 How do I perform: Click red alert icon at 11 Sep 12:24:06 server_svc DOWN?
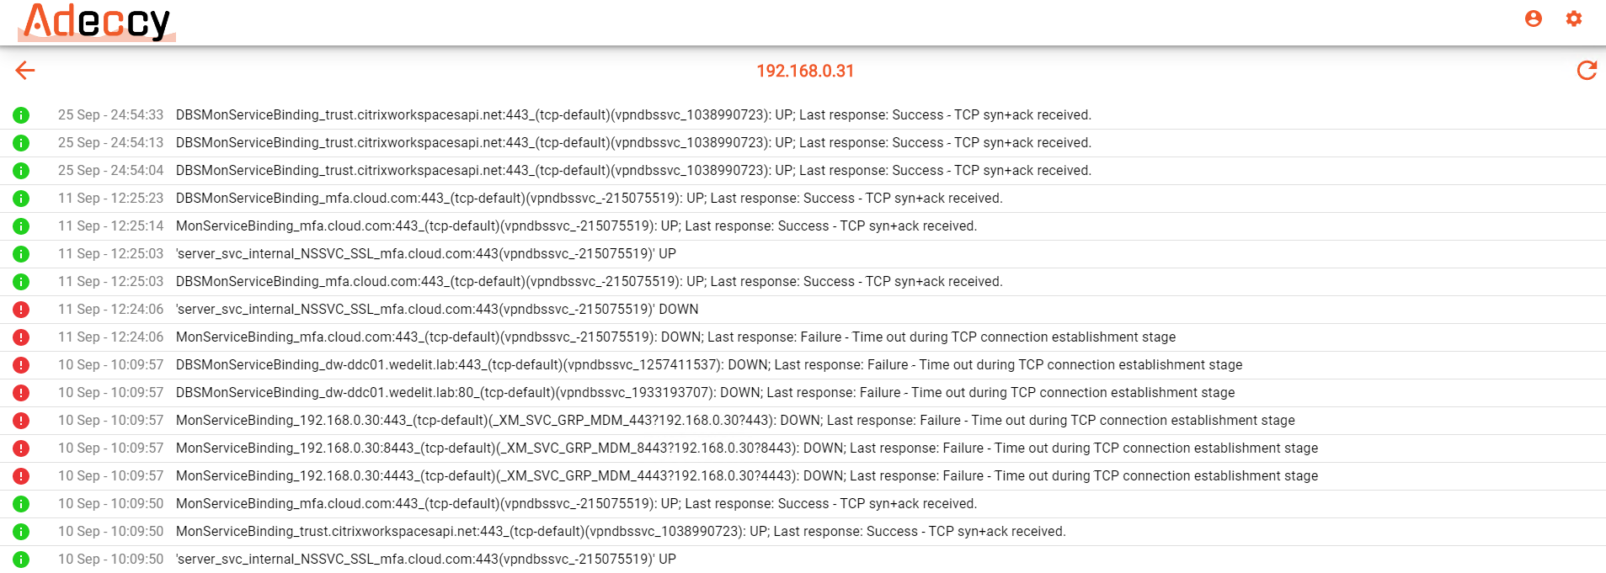pos(21,310)
